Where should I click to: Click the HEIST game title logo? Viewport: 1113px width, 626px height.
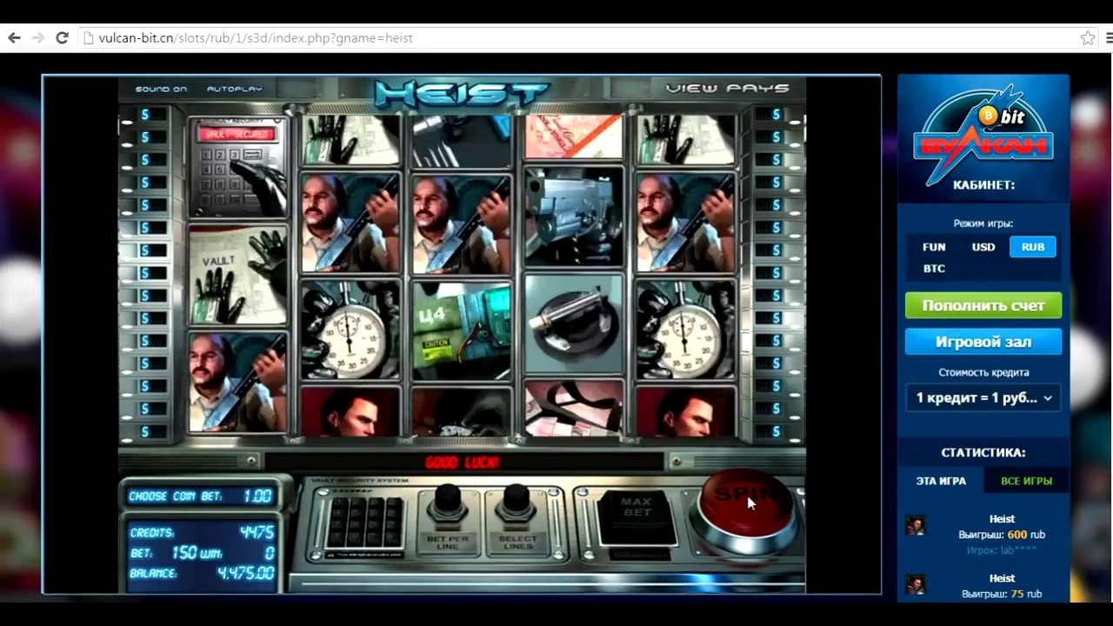pyautogui.click(x=462, y=93)
